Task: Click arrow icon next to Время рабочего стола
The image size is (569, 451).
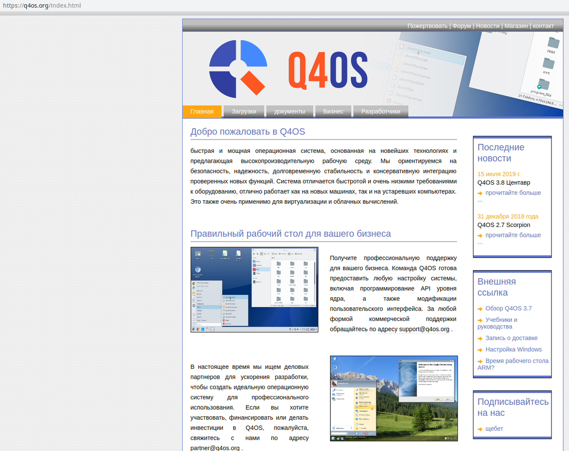Action: point(480,361)
